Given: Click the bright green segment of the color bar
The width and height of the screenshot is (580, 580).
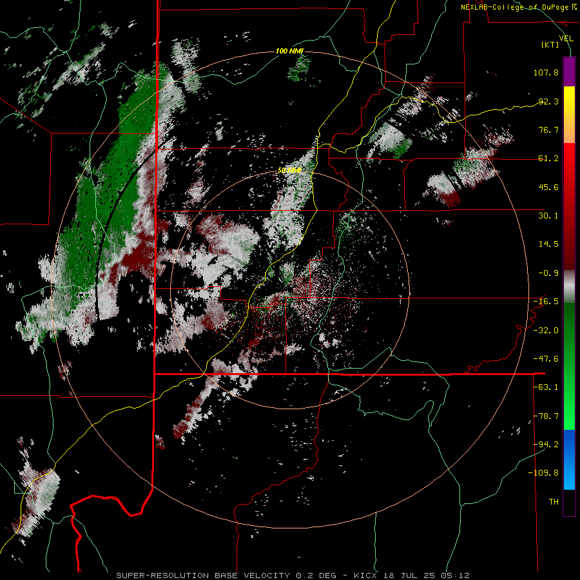Looking at the screenshot, I should pyautogui.click(x=569, y=366).
